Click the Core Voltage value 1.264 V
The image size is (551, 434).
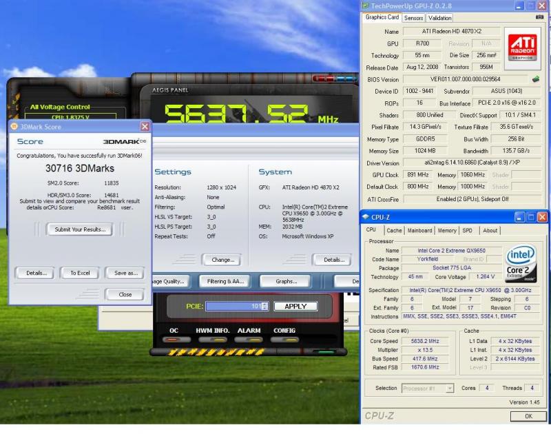(485, 277)
